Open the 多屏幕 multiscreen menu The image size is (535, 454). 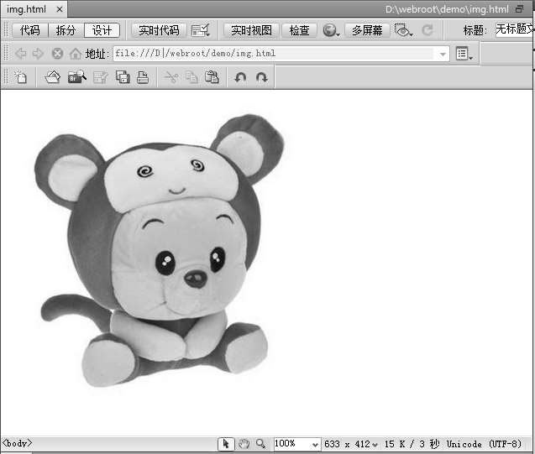367,30
